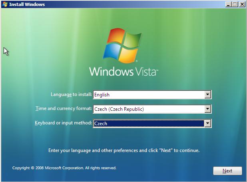Viewport: 247px width, 182px height.
Task: Click the Install Windows title bar icon
Action: click(x=5, y=4)
